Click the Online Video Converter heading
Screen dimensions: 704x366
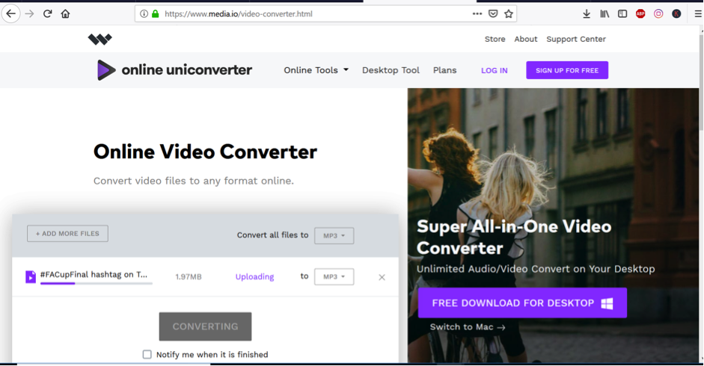pyautogui.click(x=205, y=152)
